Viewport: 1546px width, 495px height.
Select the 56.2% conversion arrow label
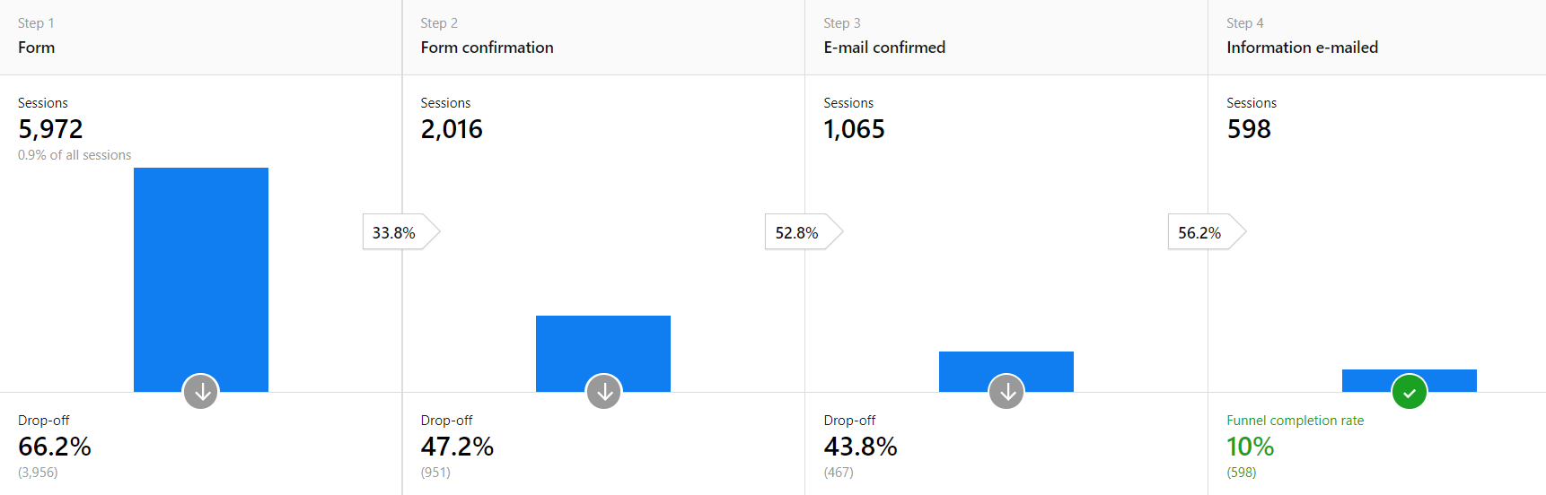pyautogui.click(x=1200, y=232)
